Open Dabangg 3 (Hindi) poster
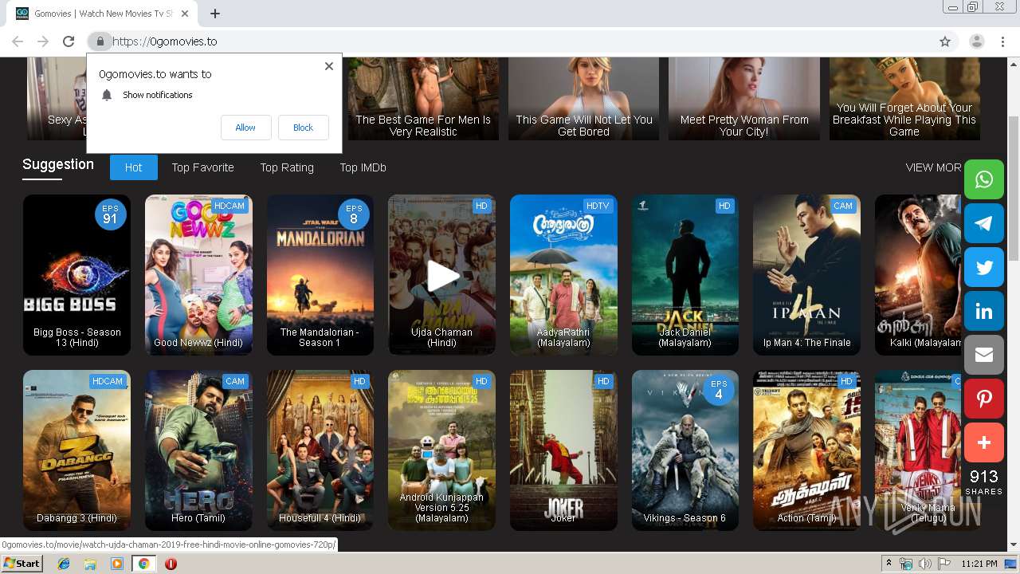This screenshot has width=1020, height=574. click(76, 450)
